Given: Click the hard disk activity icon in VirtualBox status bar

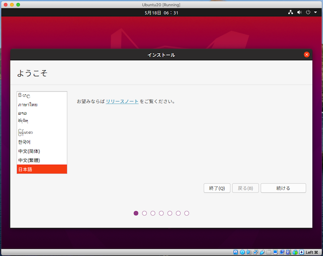Looking at the screenshot, I should 236,252.
